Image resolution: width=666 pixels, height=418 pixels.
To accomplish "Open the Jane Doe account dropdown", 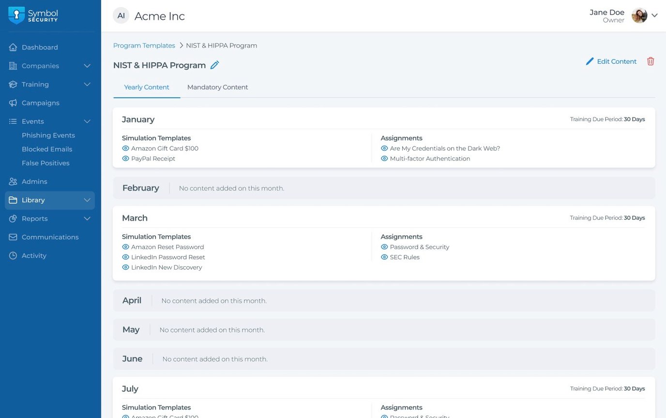I will click(x=655, y=15).
